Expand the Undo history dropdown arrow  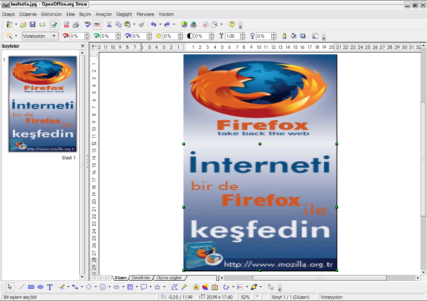(160, 24)
